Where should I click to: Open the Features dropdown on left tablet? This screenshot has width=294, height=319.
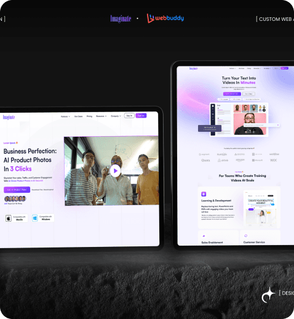[x=65, y=116]
